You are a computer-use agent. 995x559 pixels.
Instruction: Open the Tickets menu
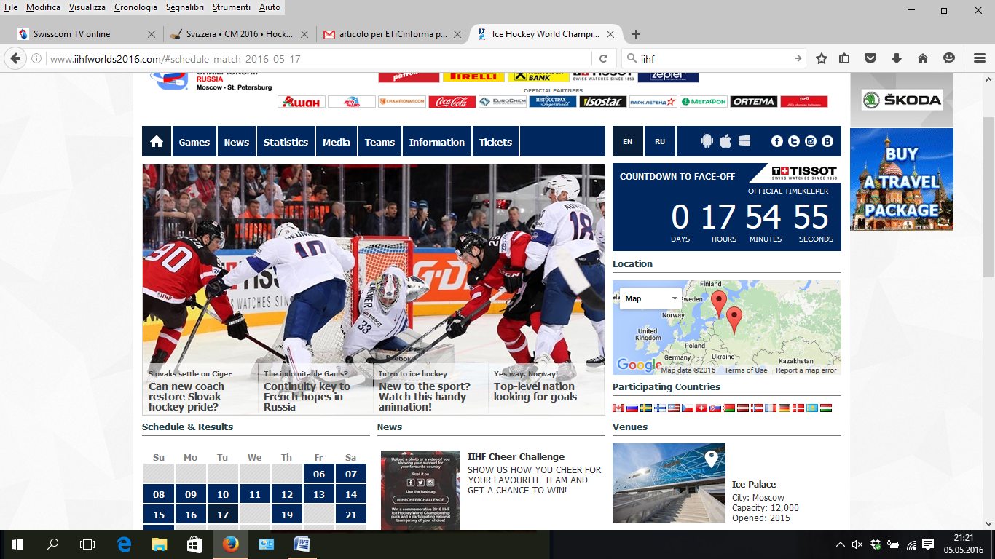coord(496,142)
